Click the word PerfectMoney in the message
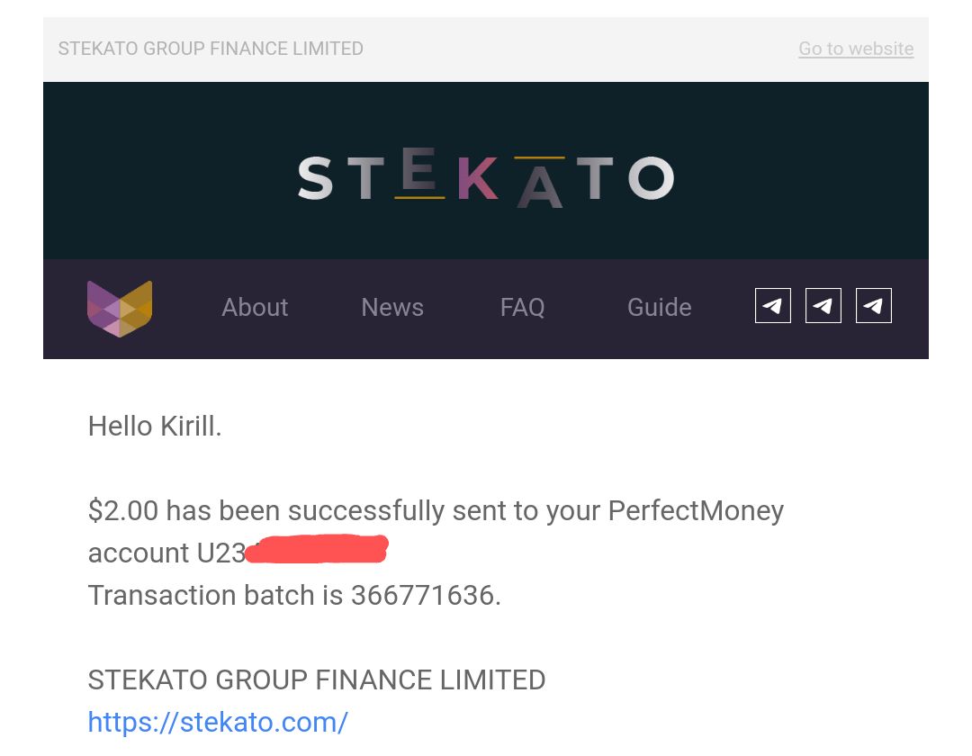Image resolution: width=972 pixels, height=756 pixels. pyautogui.click(x=696, y=511)
